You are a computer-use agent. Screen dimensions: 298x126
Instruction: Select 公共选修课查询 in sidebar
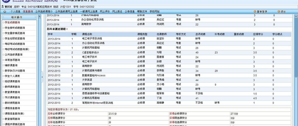pyautogui.click(x=13, y=55)
